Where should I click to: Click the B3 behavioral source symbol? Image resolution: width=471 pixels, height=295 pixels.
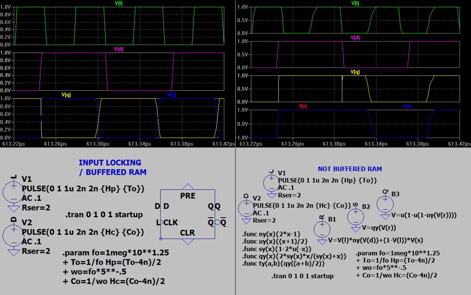385,204
